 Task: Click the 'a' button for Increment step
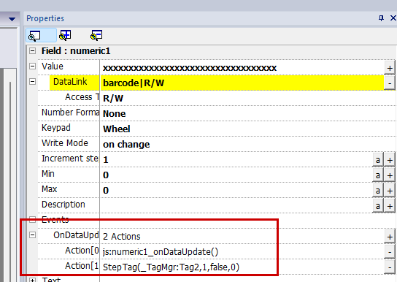pyautogui.click(x=378, y=160)
